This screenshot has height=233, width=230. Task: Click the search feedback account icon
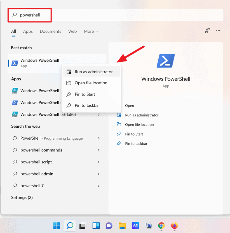coord(207,31)
